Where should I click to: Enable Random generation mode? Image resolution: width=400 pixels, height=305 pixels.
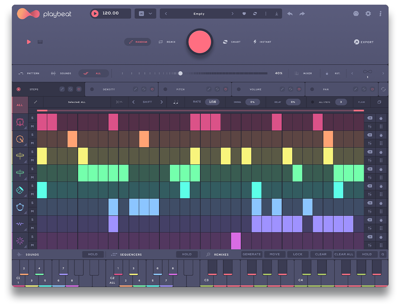pos(138,42)
